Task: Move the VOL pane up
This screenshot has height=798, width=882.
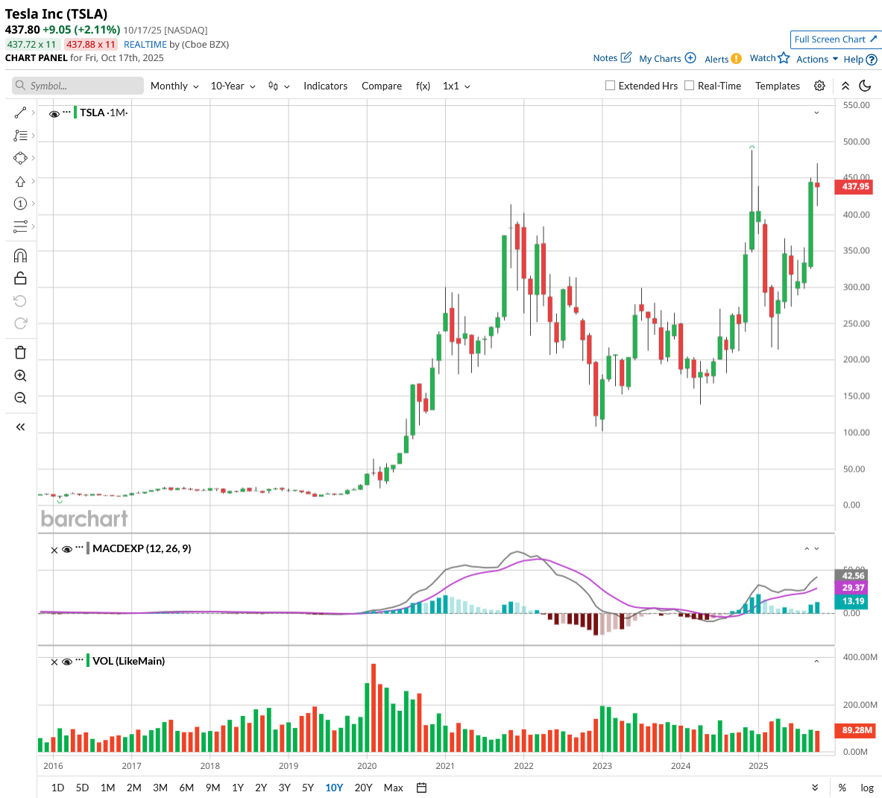Action: (x=816, y=662)
